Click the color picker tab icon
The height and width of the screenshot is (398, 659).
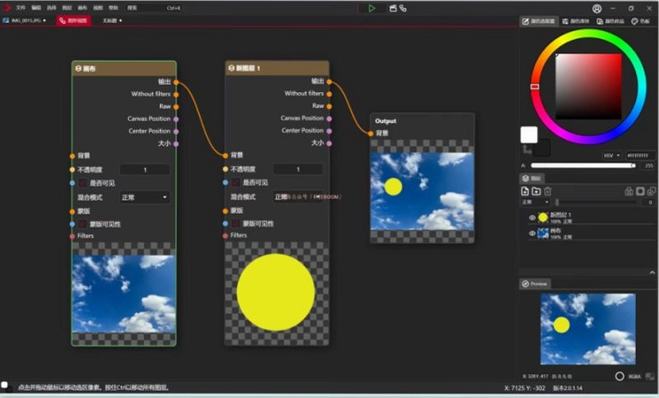[526, 21]
